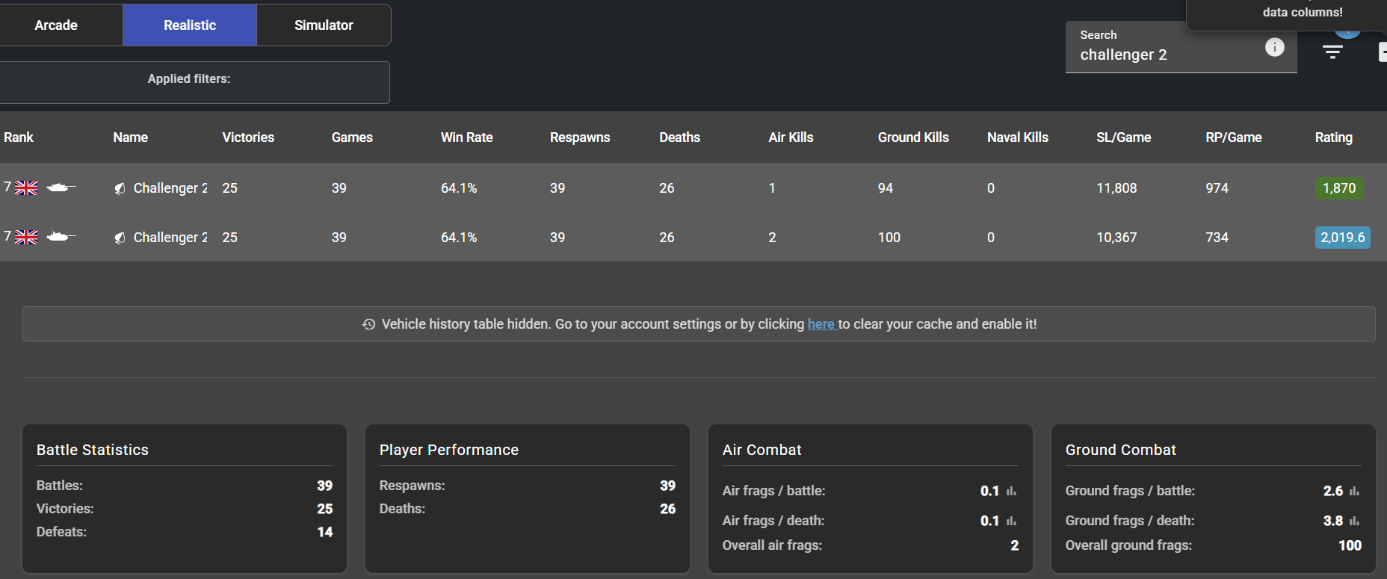Click the RP/Game value 974
The width and height of the screenshot is (1387, 579).
[x=1217, y=188]
